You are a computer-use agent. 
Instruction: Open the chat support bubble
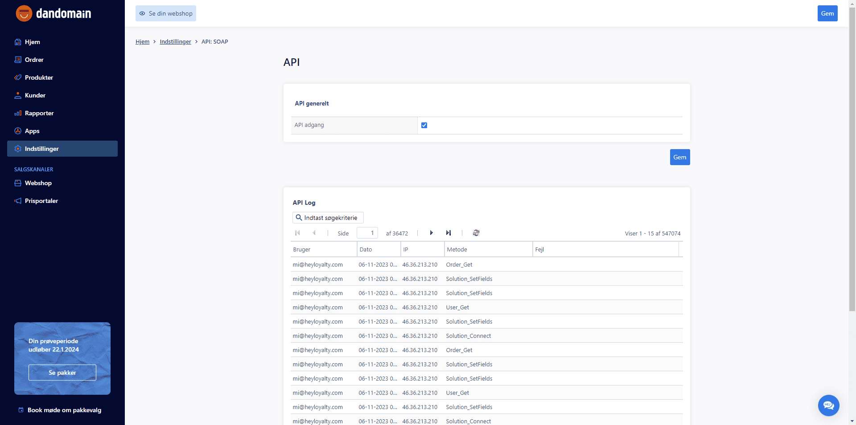coord(828,405)
